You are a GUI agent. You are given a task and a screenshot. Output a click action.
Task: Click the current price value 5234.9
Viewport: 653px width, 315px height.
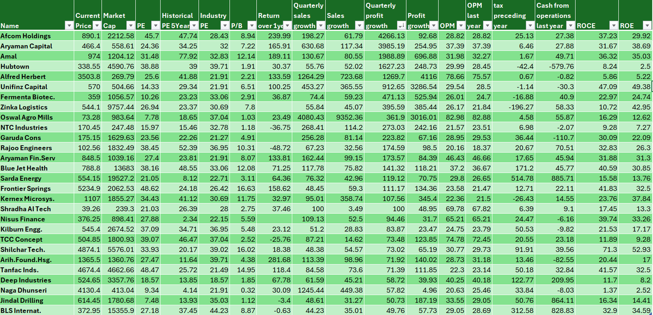point(89,188)
